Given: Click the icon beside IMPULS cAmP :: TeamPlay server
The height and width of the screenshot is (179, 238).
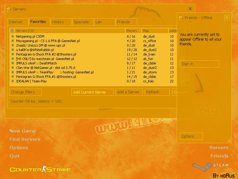Looking at the screenshot, I should click(12, 72).
